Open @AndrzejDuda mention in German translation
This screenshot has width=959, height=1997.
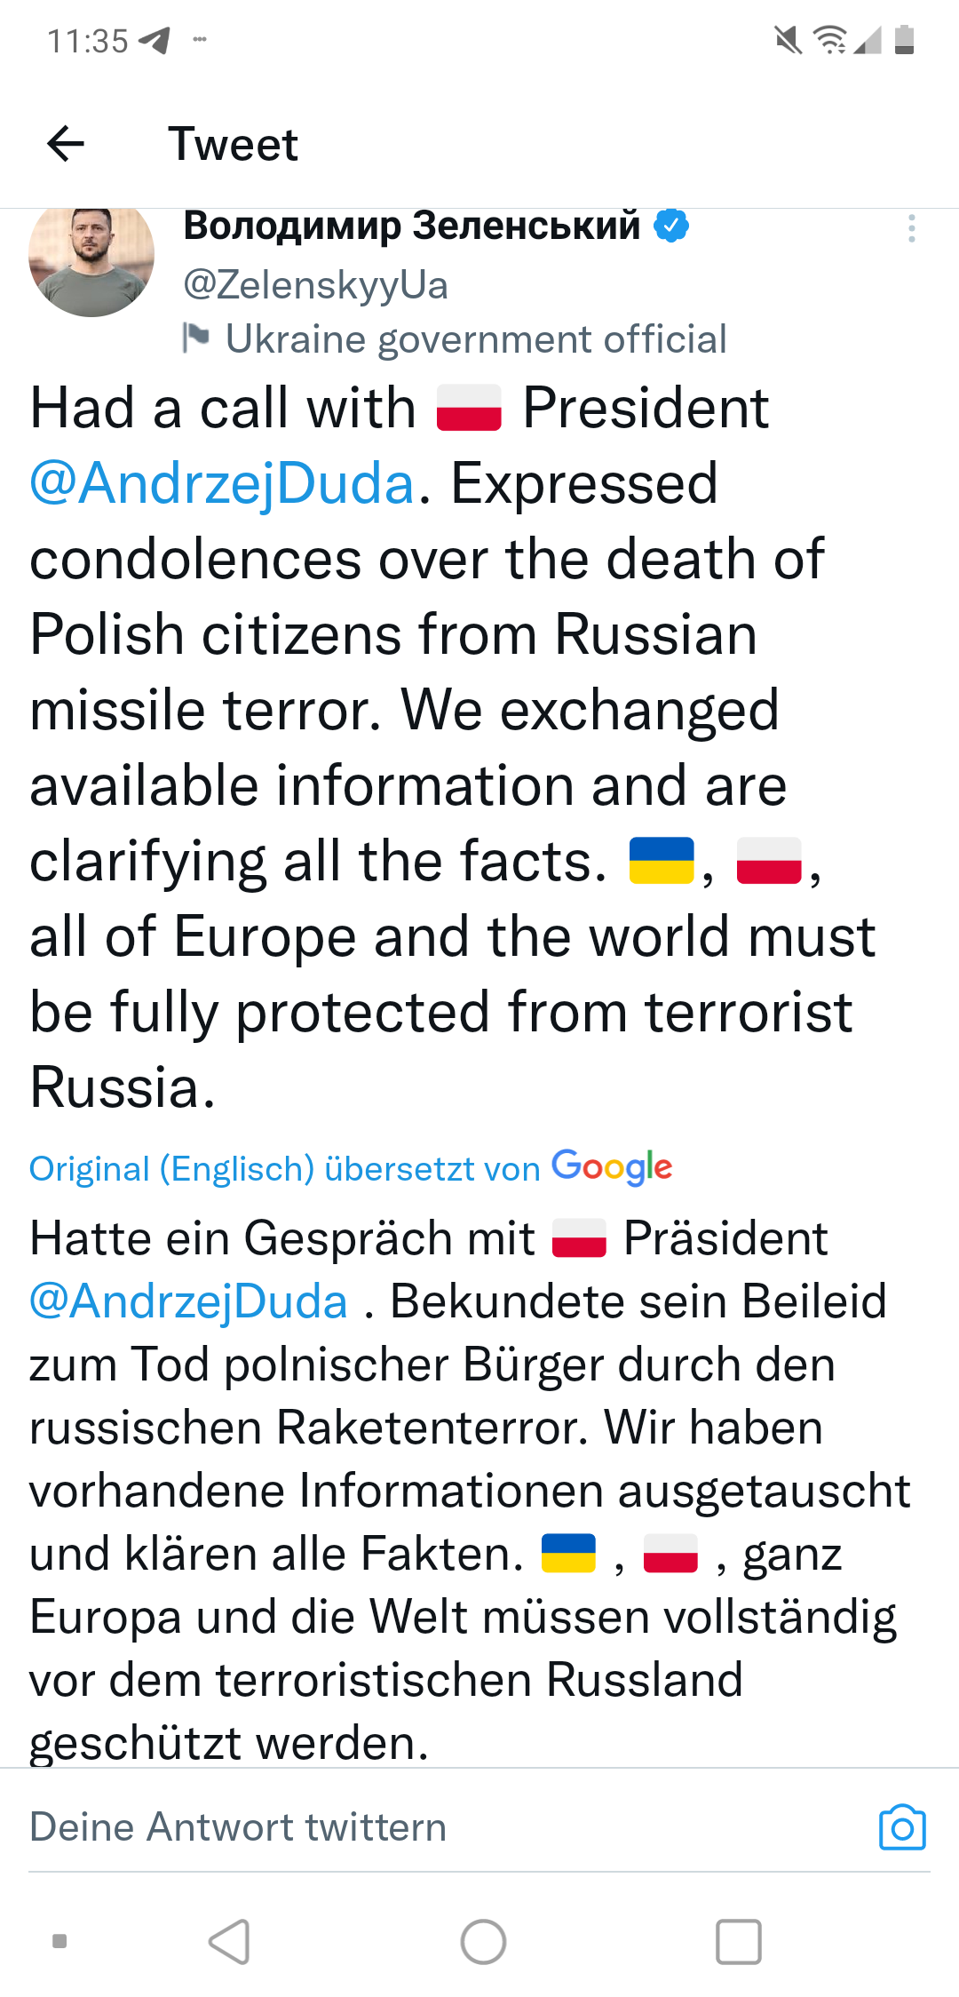(x=188, y=1302)
